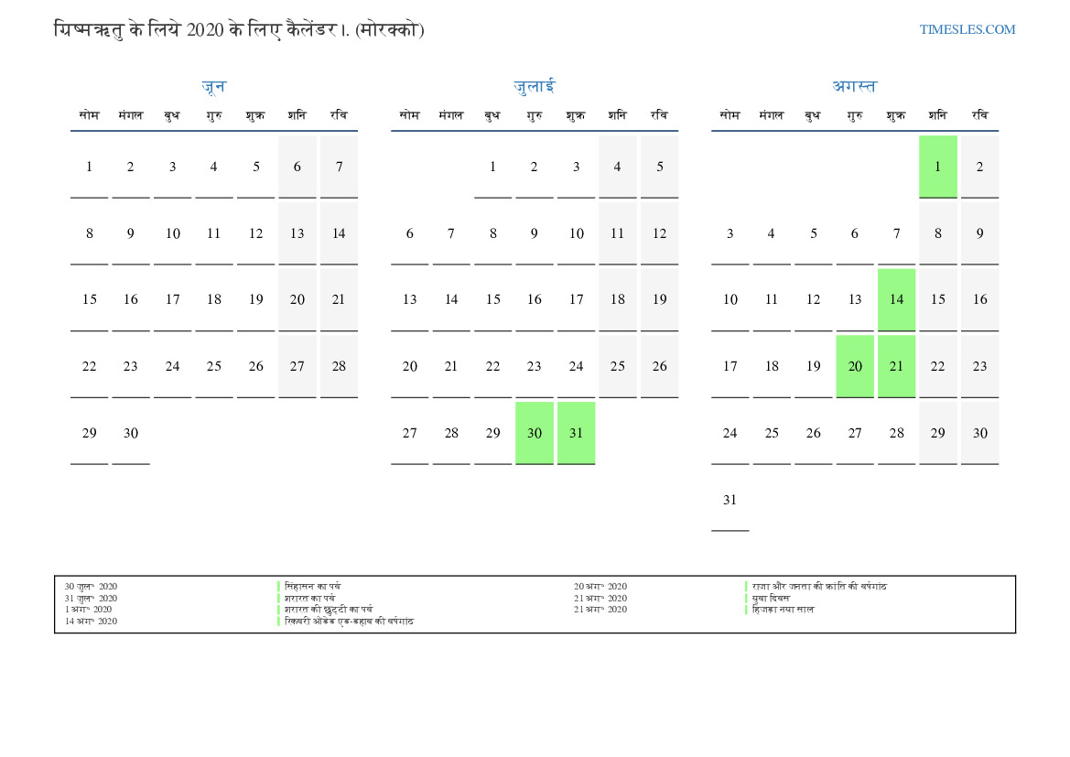Click the 14 अग॰ 2020 legend date

[x=91, y=622]
